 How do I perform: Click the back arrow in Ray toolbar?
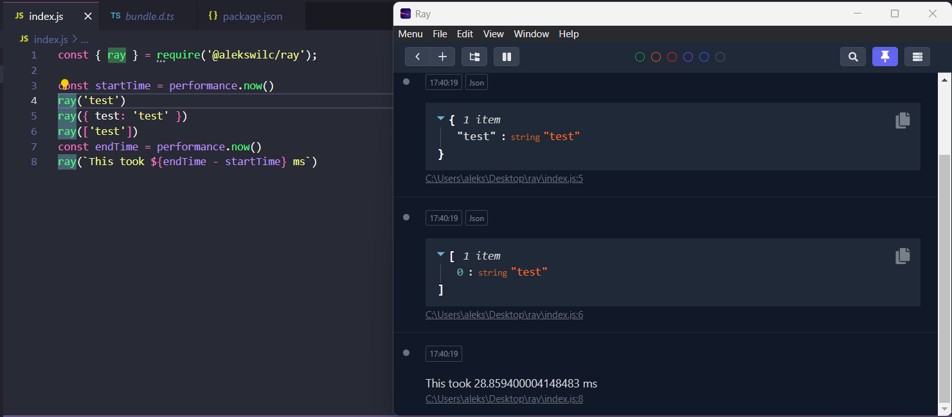coord(418,57)
